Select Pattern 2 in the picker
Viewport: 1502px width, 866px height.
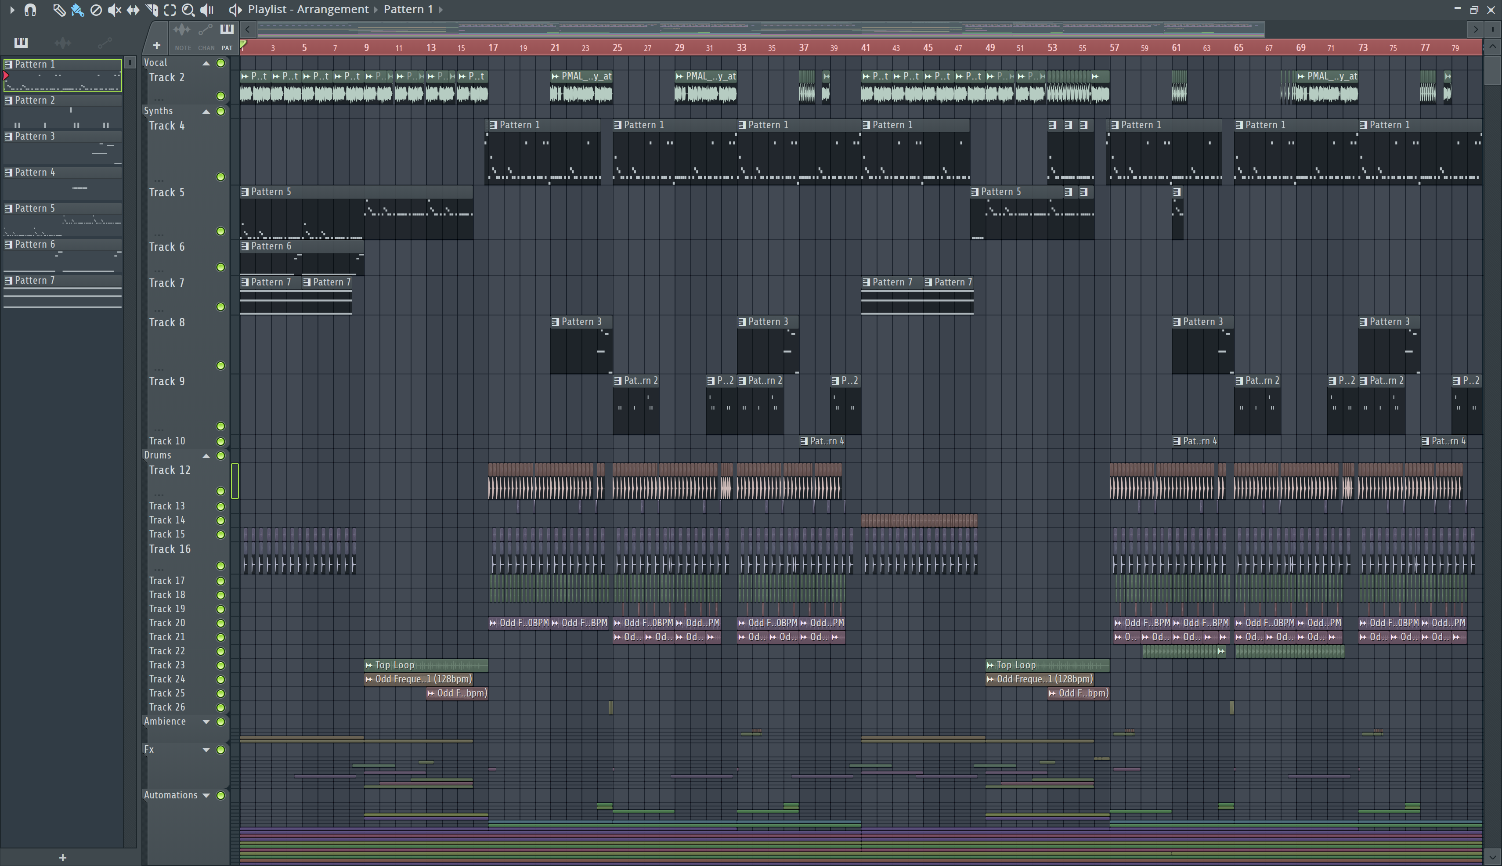click(x=62, y=112)
